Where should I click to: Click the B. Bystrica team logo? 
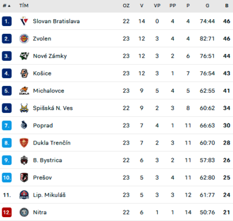click(24, 160)
